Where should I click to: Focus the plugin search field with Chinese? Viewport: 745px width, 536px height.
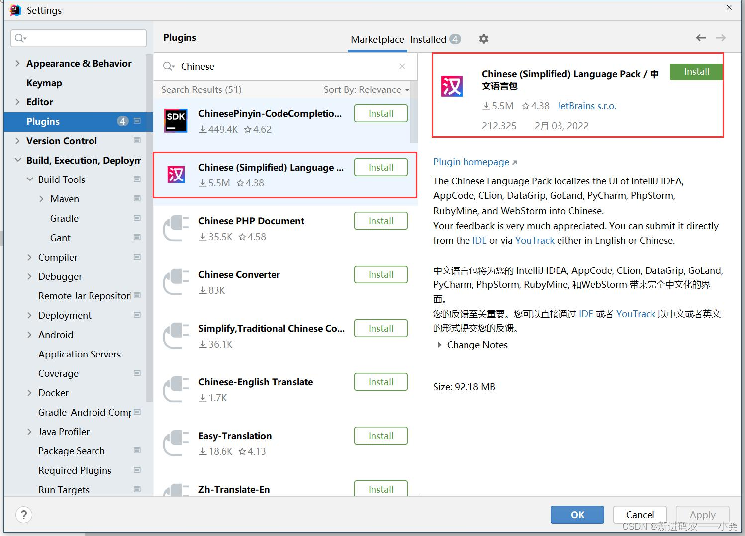(x=285, y=66)
